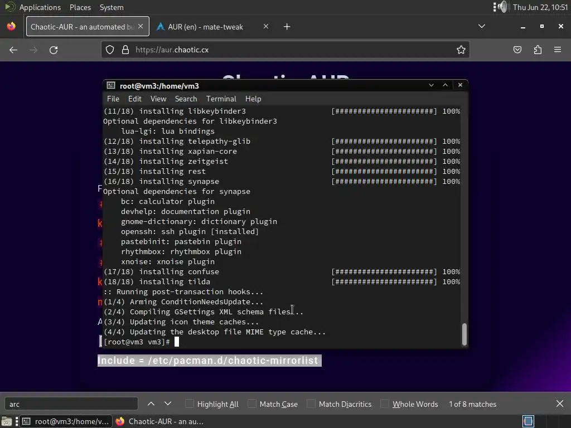This screenshot has width=571, height=428.
Task: Click terminal title bar down chevron
Action: (x=431, y=85)
